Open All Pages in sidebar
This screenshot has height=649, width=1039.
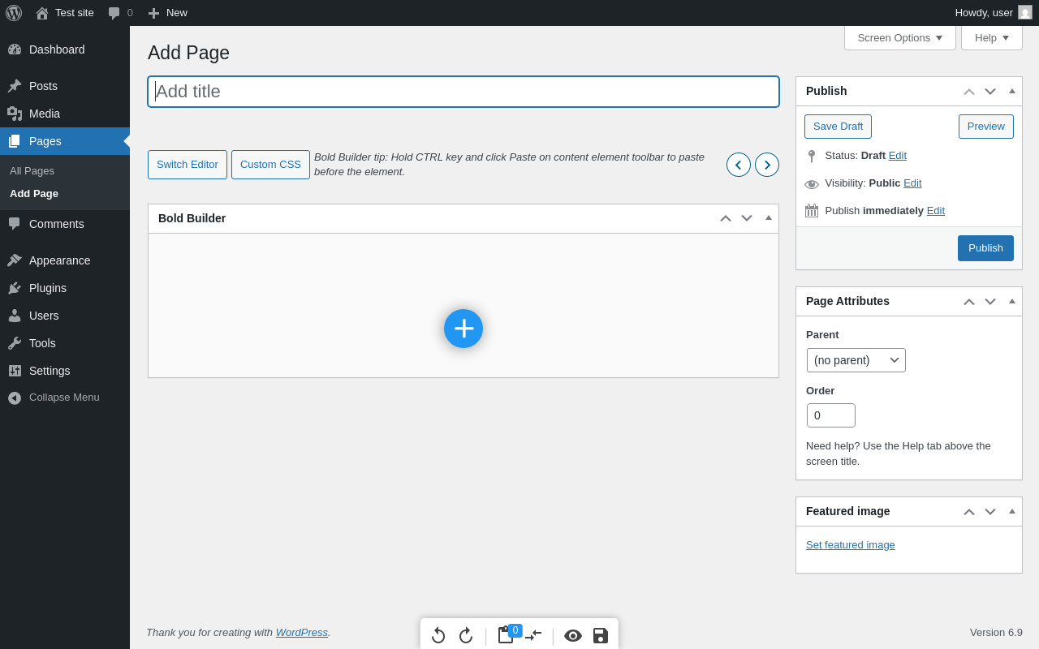(32, 170)
